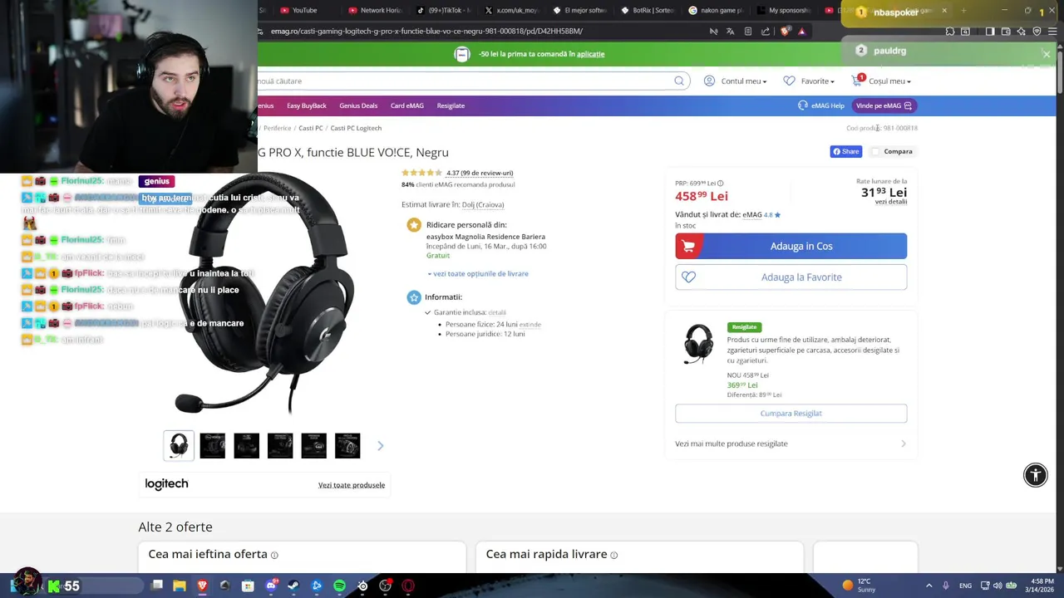Go to Casti PC Logitech breadcrumb
Viewport: 1064px width, 598px height.
pos(356,128)
